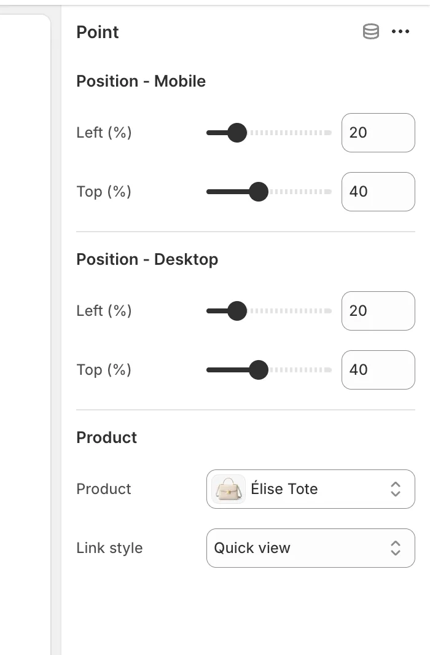Open the three-dot more actions menu

[x=401, y=32]
